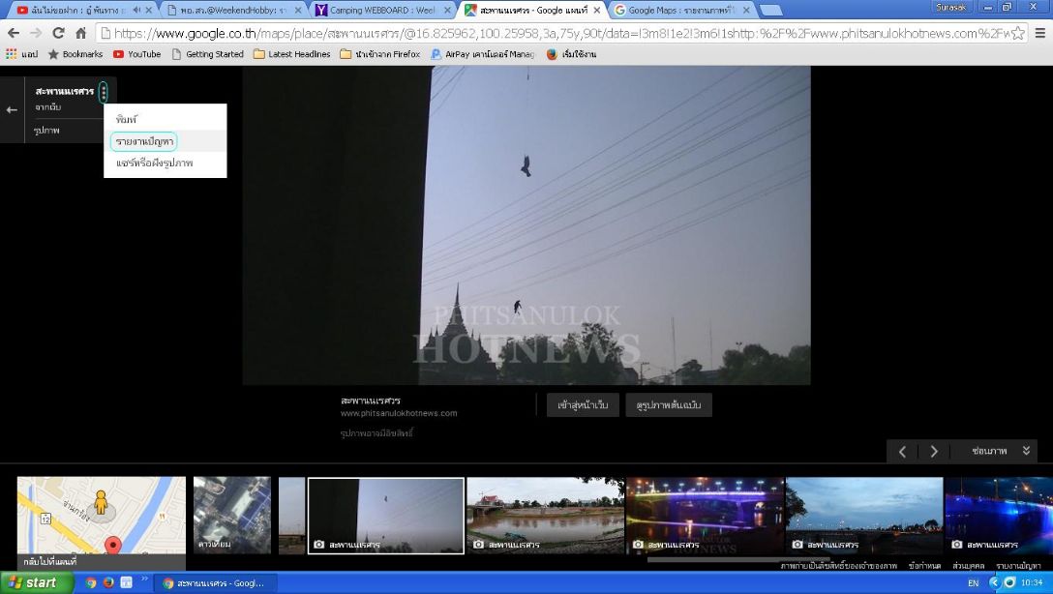Select the river panorama thumbnail
Image resolution: width=1053 pixels, height=594 pixels.
(545, 515)
